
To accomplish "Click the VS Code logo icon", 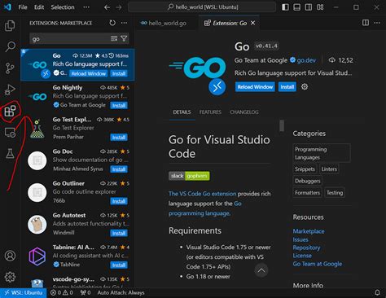I will 7,7.
